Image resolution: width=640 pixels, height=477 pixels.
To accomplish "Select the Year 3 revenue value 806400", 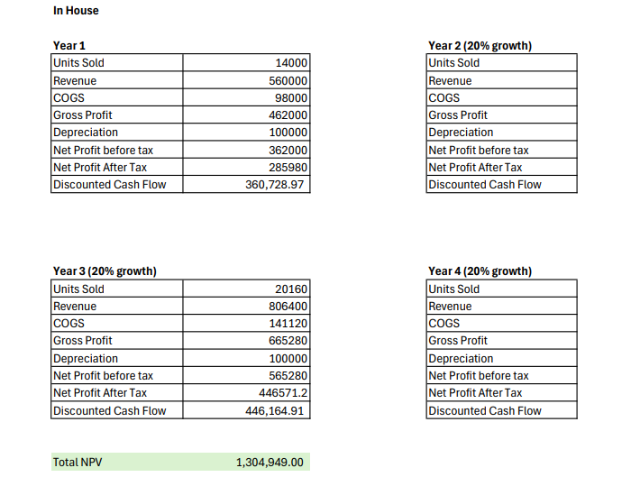I will pos(288,307).
